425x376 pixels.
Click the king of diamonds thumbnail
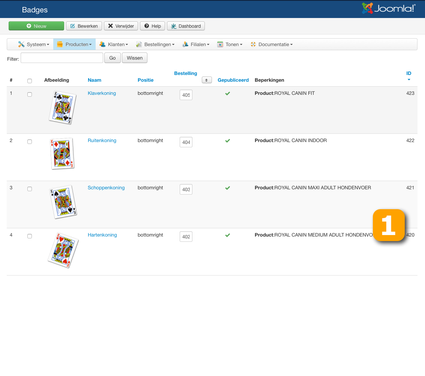(62, 154)
